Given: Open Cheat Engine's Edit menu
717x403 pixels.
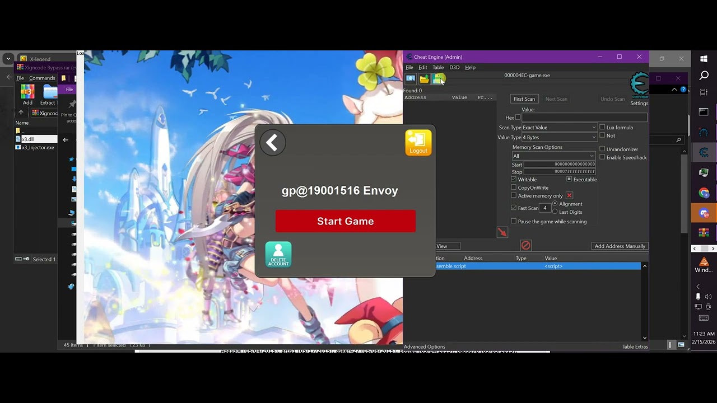Looking at the screenshot, I should (x=423, y=67).
